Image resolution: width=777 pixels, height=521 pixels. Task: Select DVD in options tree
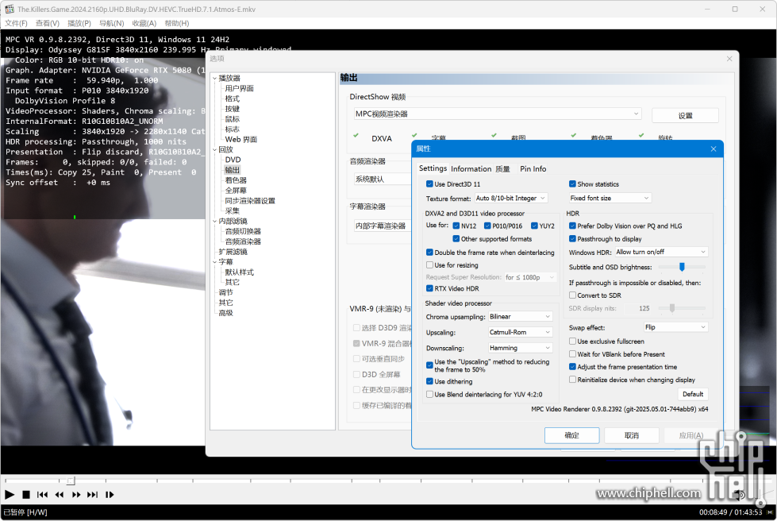point(233,160)
